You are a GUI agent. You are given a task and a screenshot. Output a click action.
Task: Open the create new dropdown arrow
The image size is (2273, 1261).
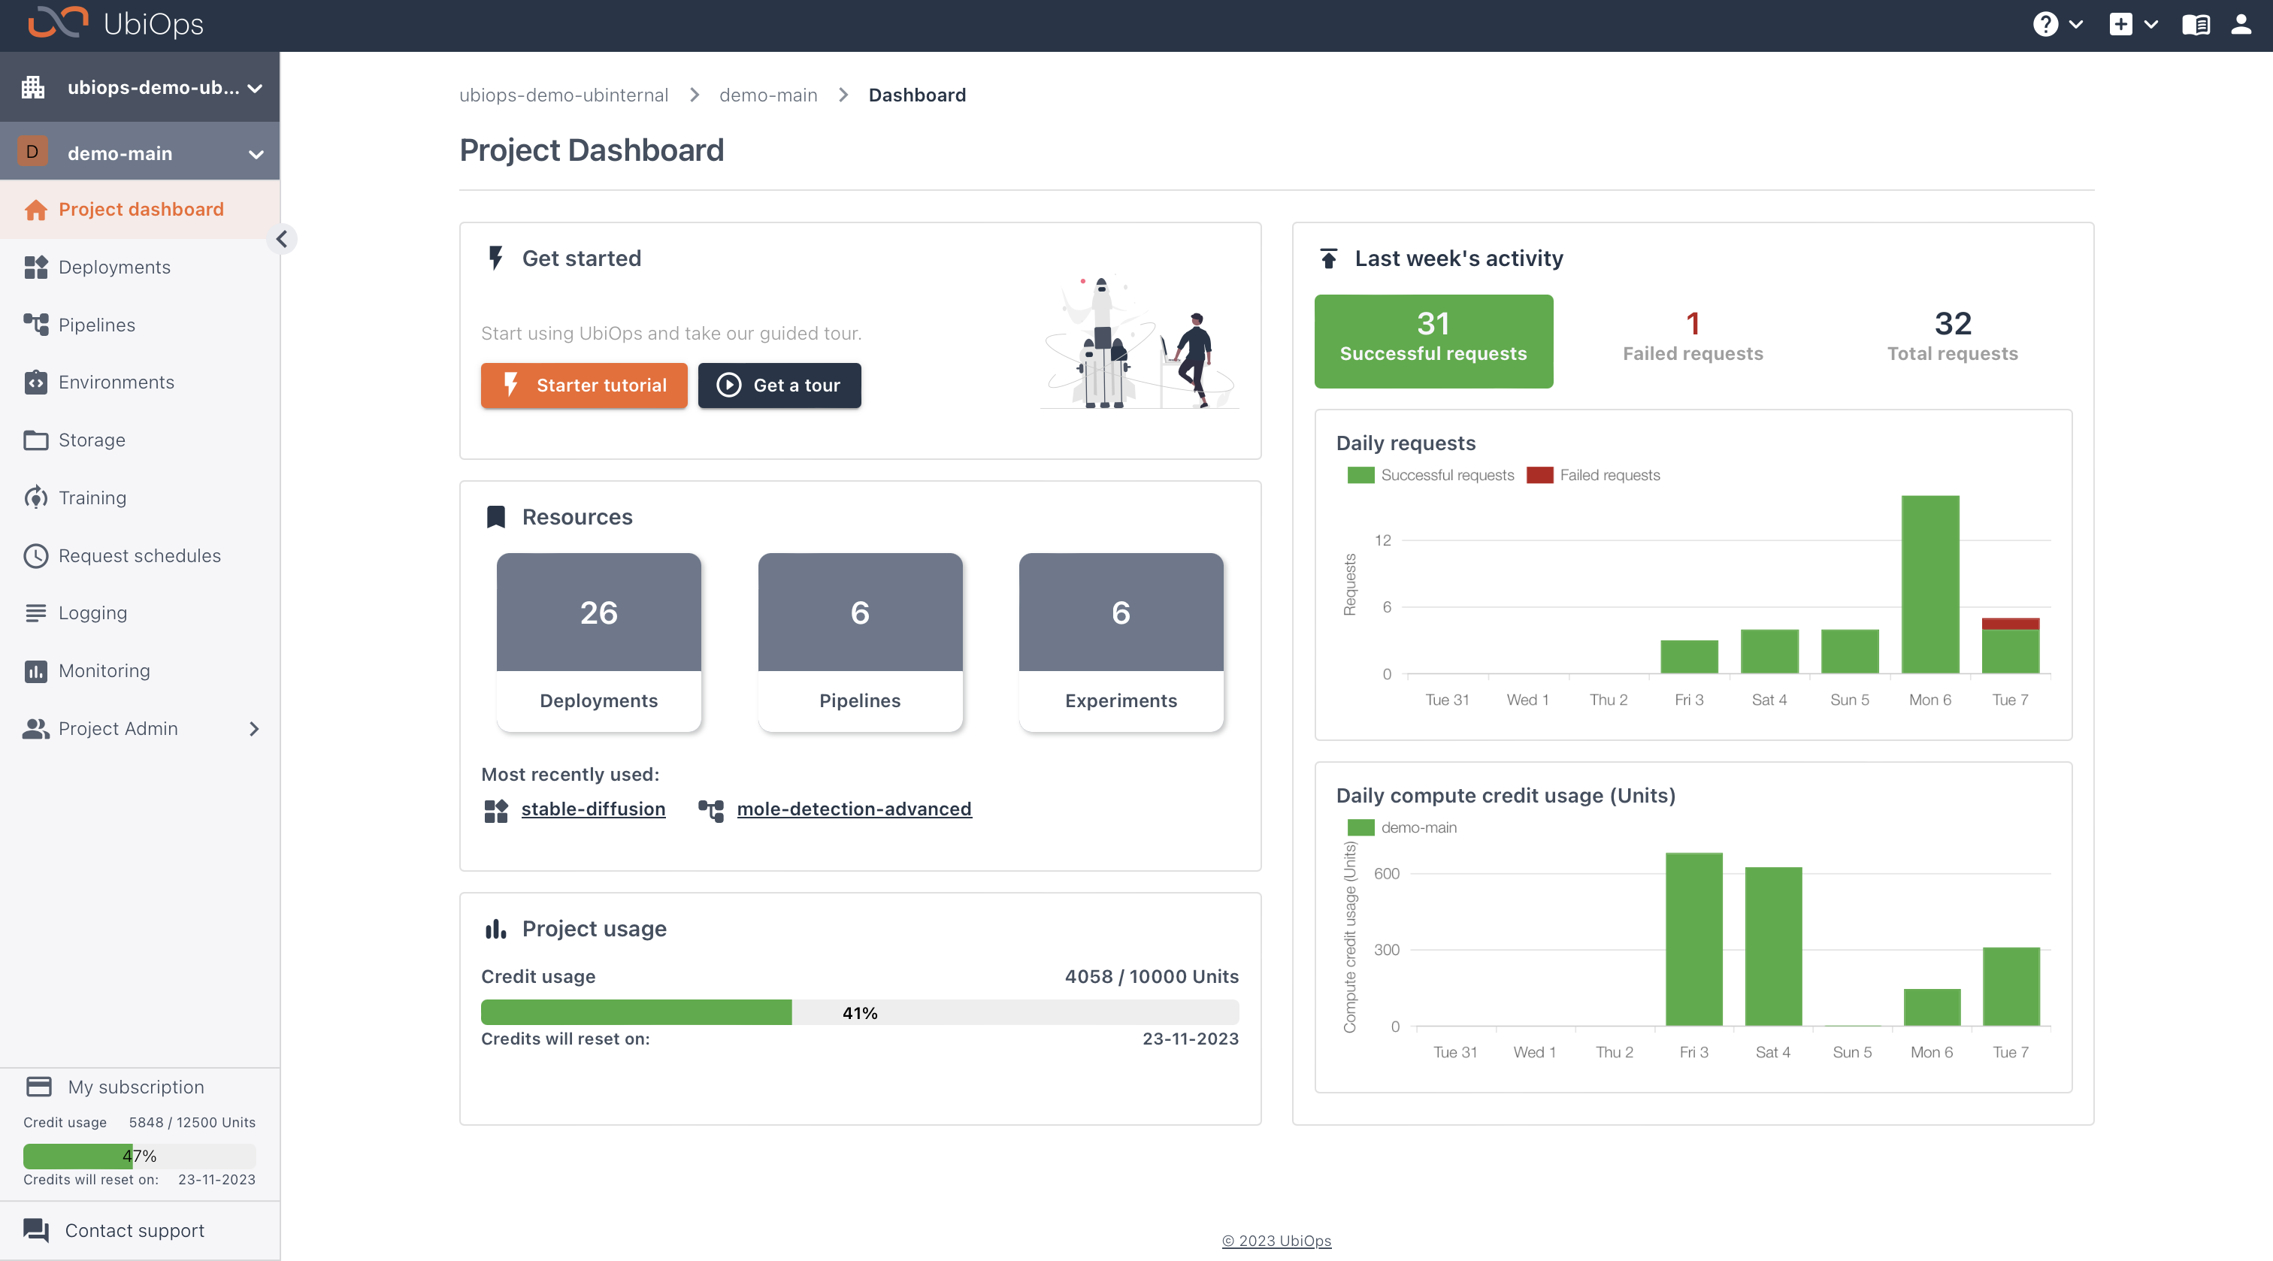click(2151, 25)
